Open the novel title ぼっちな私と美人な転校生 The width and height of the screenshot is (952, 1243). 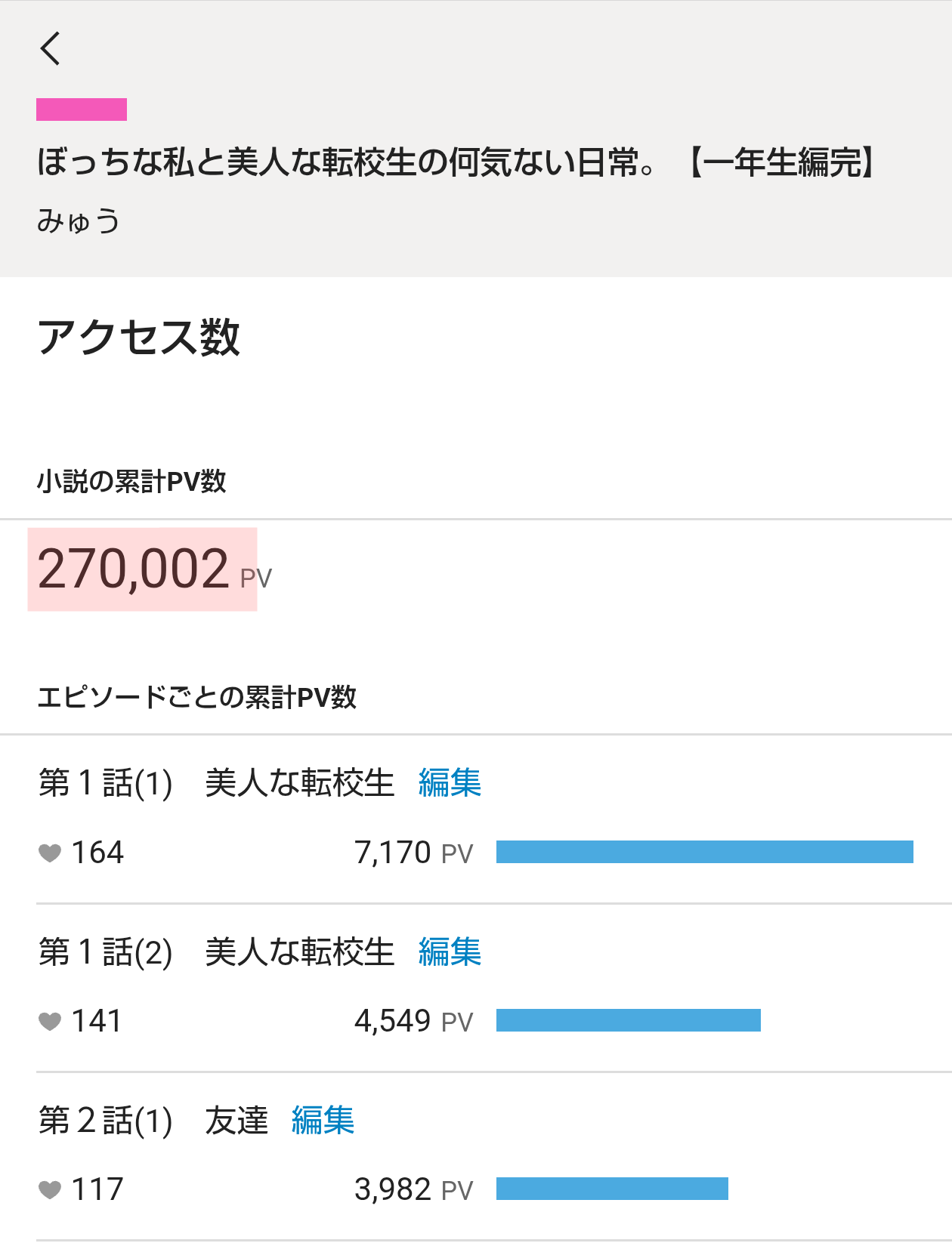pos(456,162)
